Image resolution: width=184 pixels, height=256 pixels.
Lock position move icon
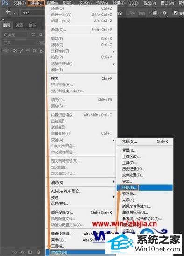click(x=28, y=51)
